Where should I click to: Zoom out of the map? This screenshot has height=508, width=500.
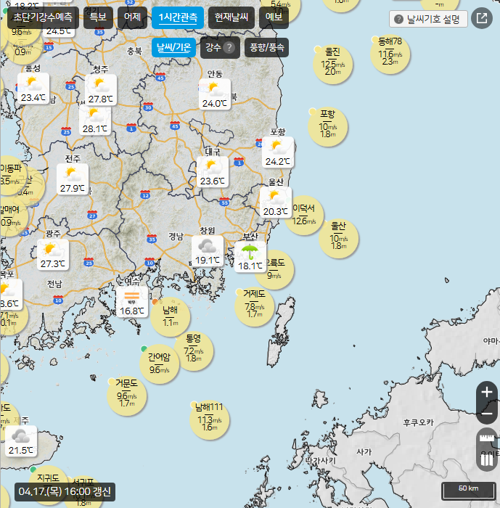487,414
